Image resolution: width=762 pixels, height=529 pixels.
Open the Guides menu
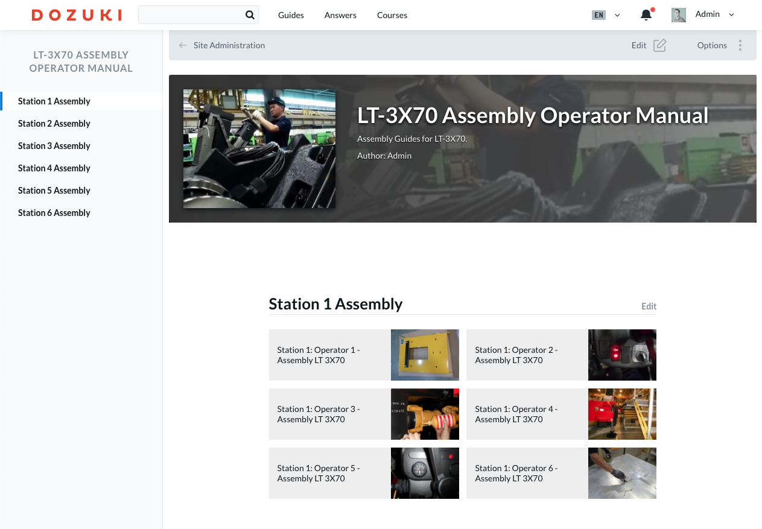[x=291, y=15]
